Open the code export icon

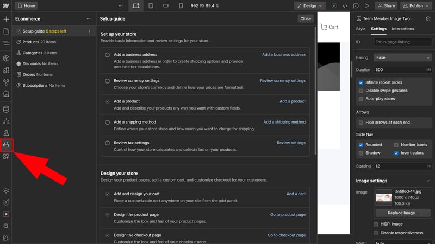pyautogui.click(x=345, y=5)
